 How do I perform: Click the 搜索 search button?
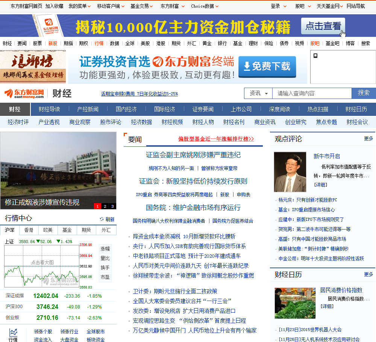pyautogui.click(x=364, y=93)
